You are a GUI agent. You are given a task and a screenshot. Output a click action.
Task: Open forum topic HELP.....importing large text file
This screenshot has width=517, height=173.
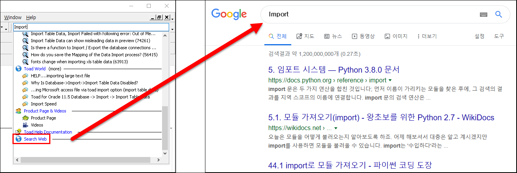click(x=61, y=76)
